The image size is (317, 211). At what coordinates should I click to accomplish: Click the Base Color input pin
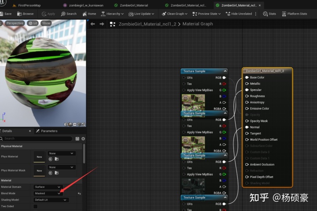tap(247, 77)
